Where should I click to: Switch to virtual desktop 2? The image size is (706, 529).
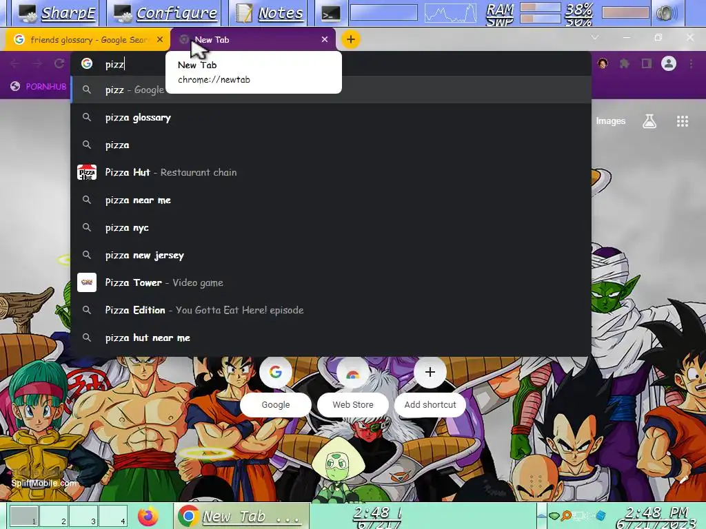point(54,515)
